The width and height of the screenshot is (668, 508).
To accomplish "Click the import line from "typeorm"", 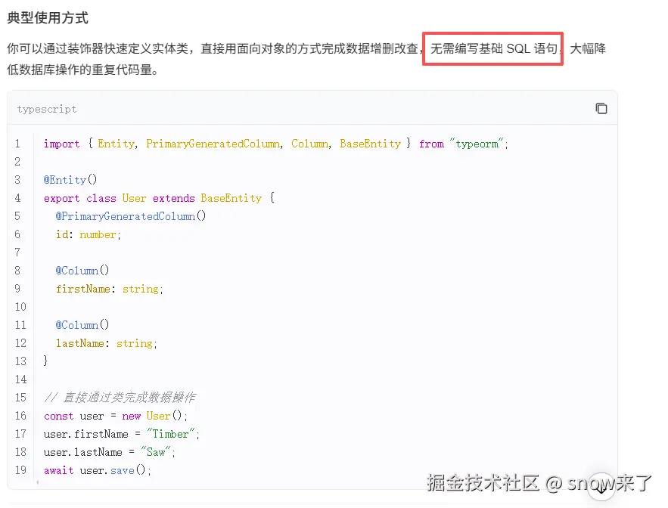I will click(x=276, y=144).
